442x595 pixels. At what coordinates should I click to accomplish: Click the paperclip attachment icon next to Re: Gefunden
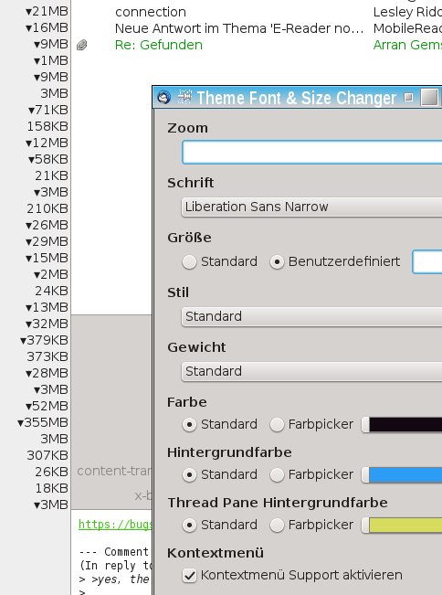coord(81,45)
